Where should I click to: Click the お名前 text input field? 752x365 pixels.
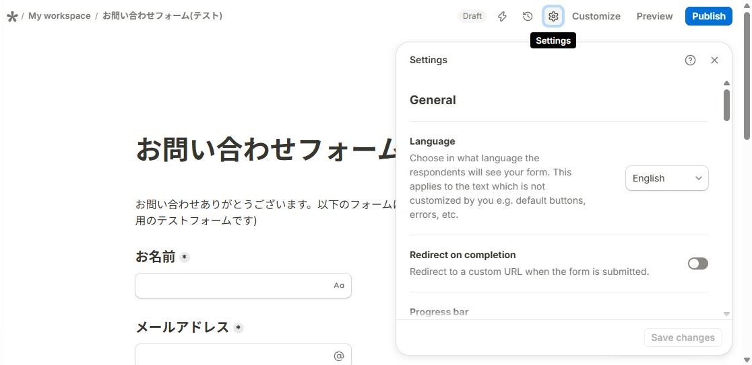pyautogui.click(x=243, y=286)
